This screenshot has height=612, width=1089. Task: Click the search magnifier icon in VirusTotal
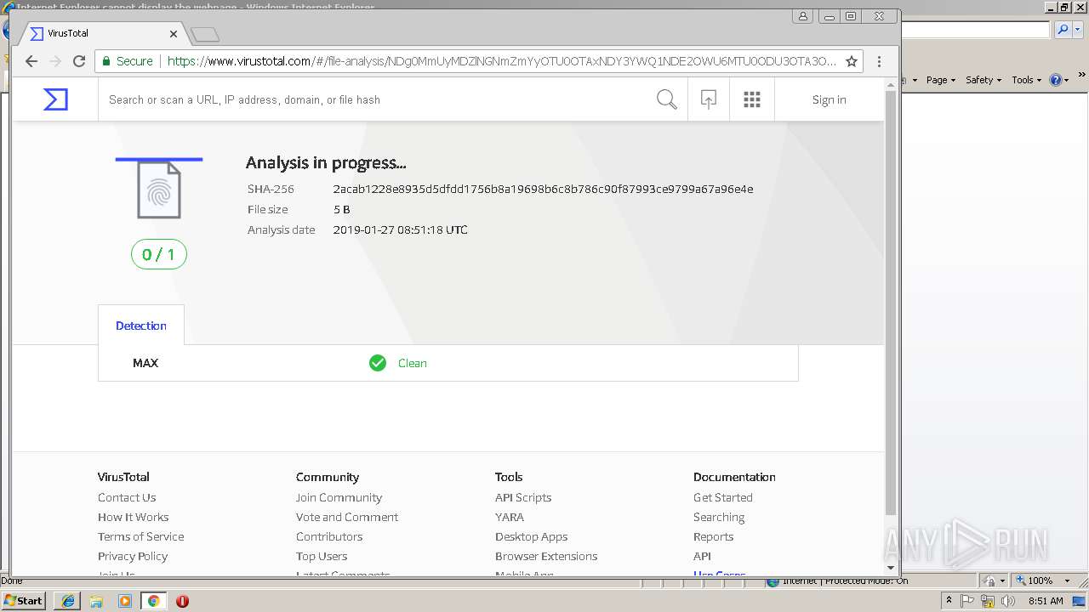click(x=667, y=99)
